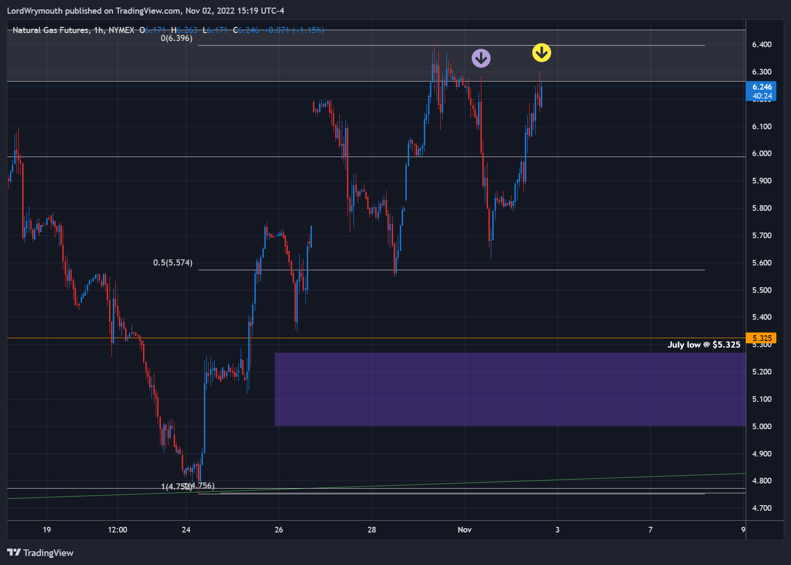791x565 pixels.
Task: Click 5.400 on the price axis
Action: point(762,317)
